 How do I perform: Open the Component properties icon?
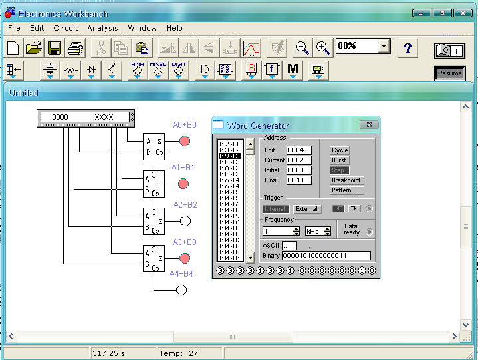[277, 48]
